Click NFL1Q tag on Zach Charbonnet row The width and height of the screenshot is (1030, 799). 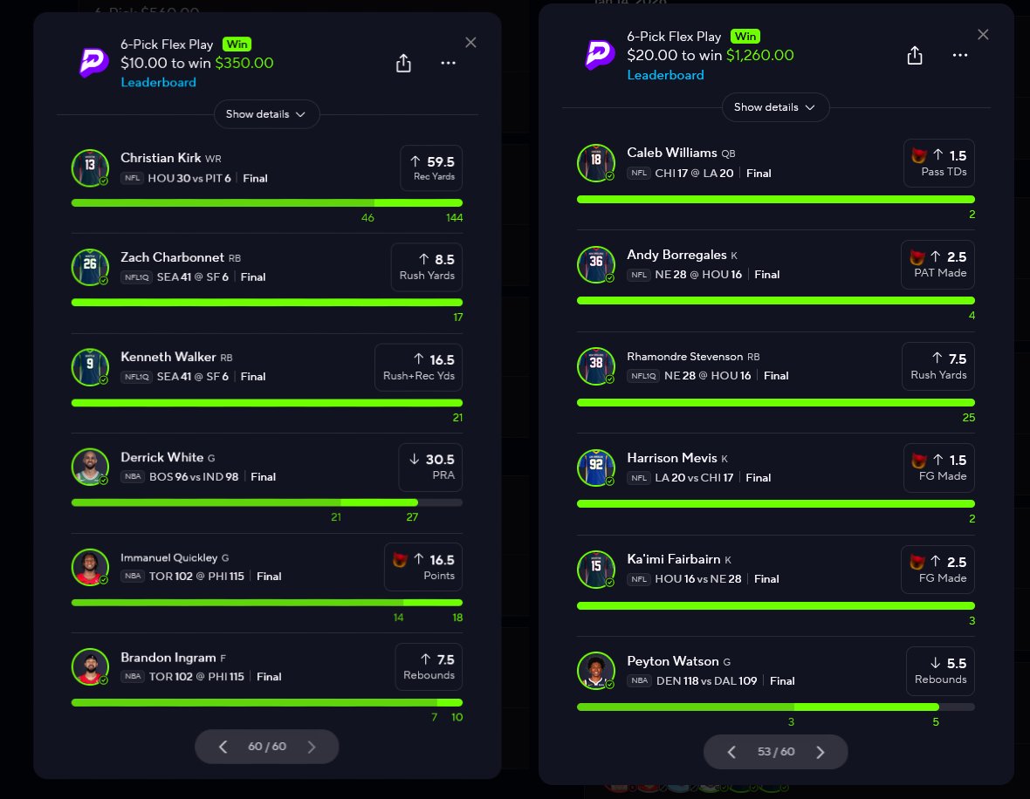136,277
